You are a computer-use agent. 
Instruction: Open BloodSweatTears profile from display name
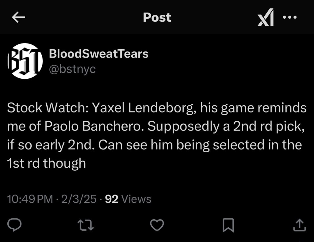[x=99, y=54]
